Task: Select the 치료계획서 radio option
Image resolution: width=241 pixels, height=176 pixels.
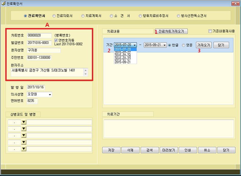Action: (x=83, y=16)
